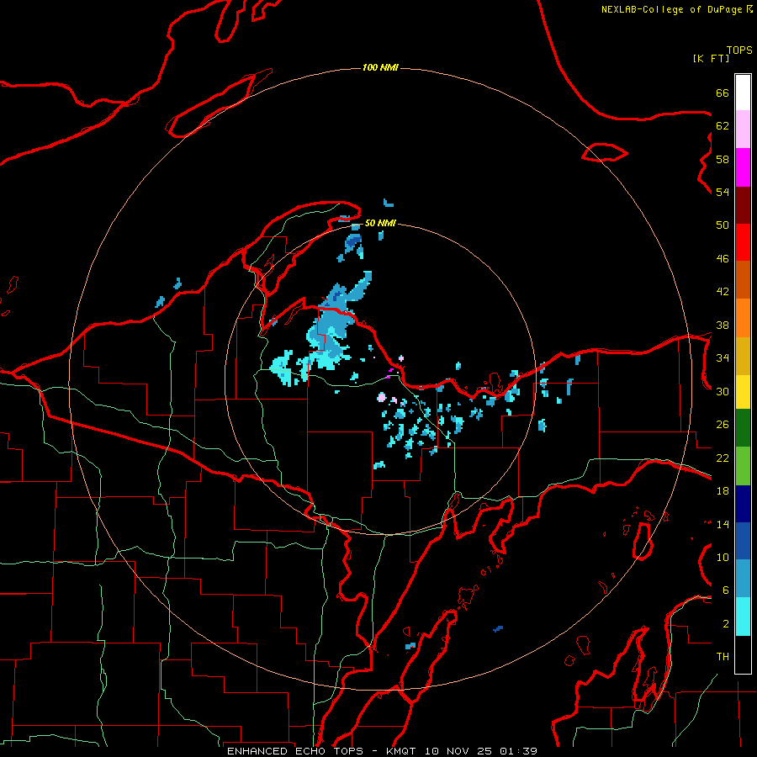This screenshot has width=757, height=757.
Task: Click the dark red 54 kft swatch
Action: pos(743,205)
